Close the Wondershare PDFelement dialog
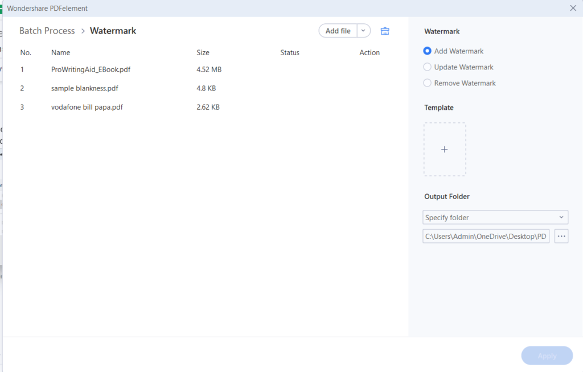The image size is (583, 372). 573,8
